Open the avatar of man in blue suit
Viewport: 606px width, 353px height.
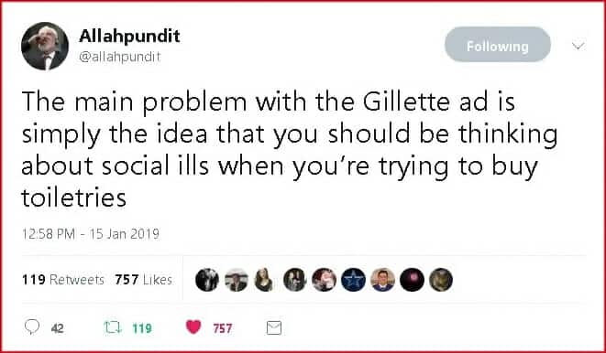click(x=382, y=280)
